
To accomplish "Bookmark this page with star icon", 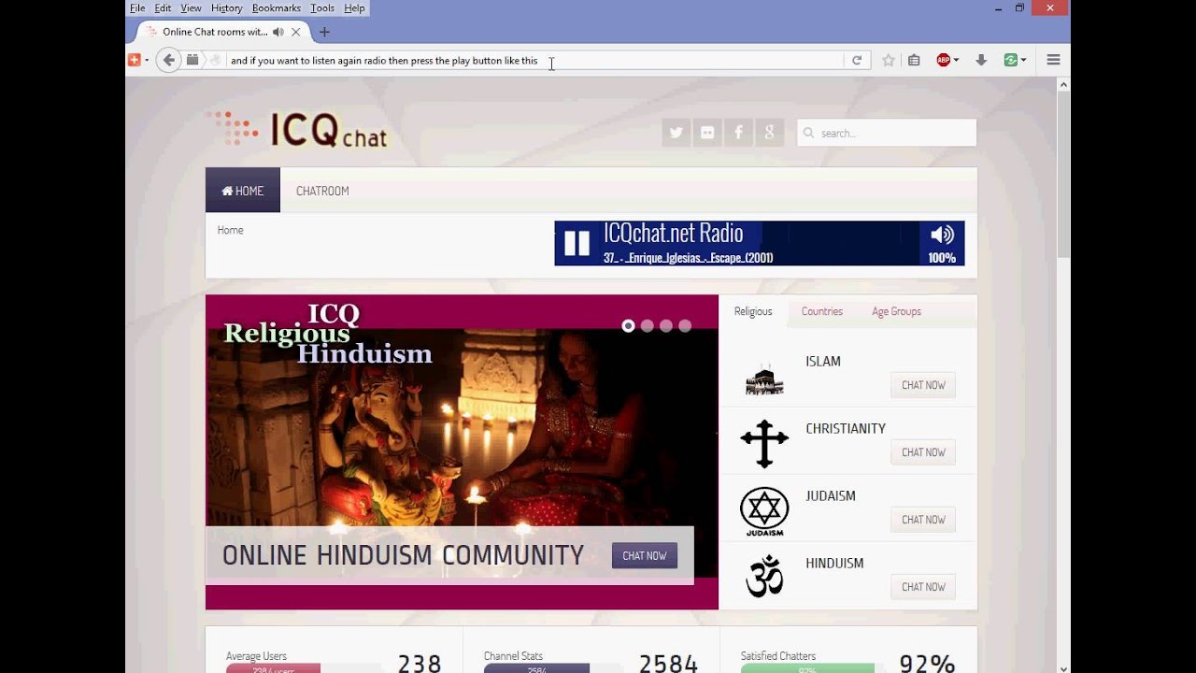I will [889, 60].
